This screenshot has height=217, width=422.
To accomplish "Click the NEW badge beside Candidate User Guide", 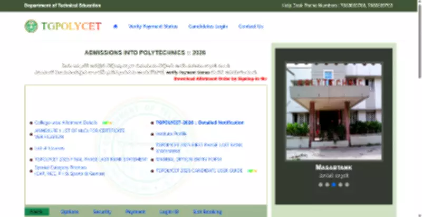I will 252,171.
